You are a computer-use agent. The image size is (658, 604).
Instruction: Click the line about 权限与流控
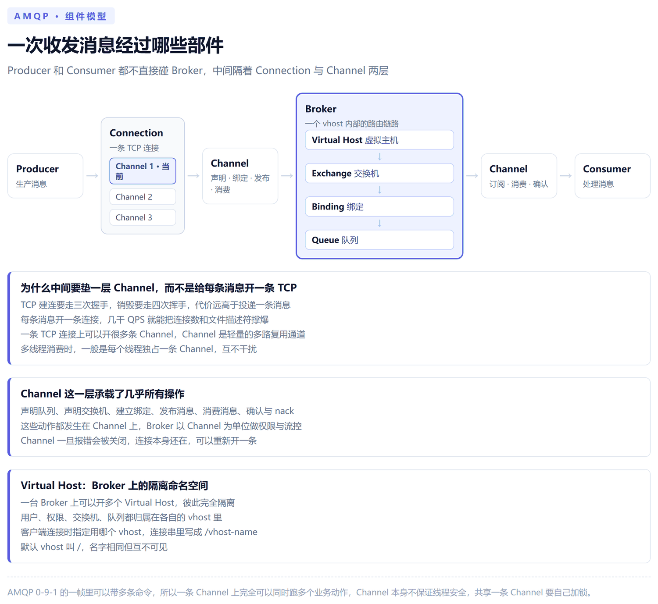161,426
